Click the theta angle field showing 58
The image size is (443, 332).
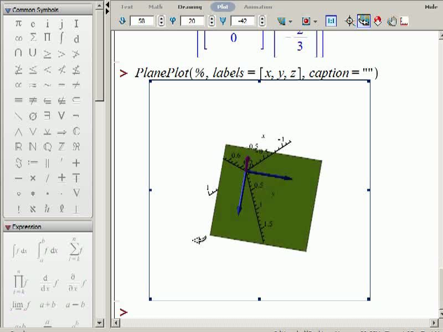142,21
